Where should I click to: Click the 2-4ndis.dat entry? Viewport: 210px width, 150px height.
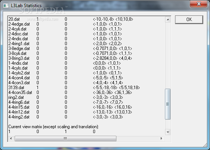pyautogui.click(x=18, y=39)
